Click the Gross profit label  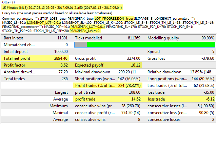(x=85, y=58)
